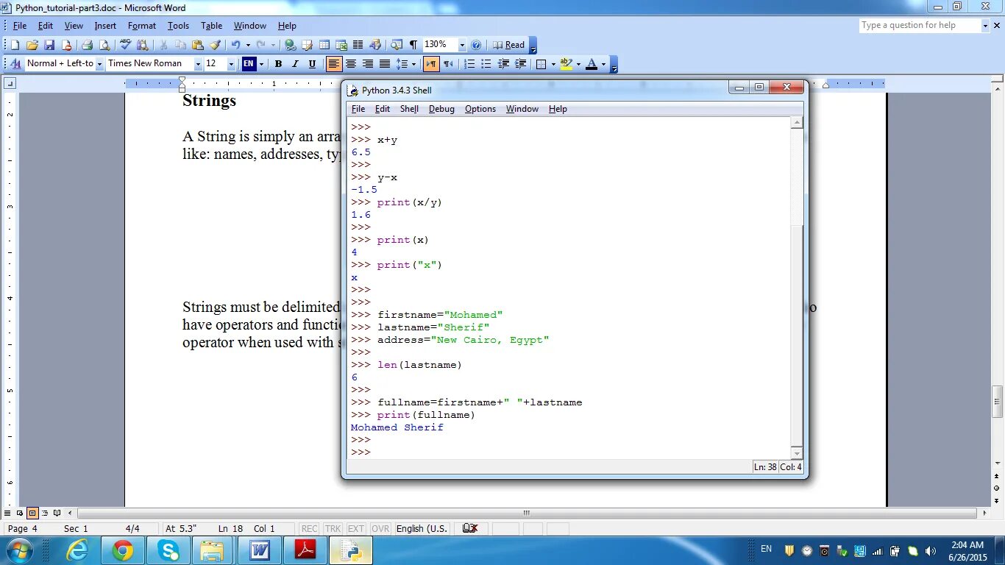Toggle Center paragraph alignment
Image resolution: width=1005 pixels, height=565 pixels.
(351, 64)
